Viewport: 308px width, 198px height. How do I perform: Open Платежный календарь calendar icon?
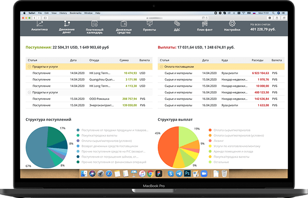pyautogui.click(x=94, y=24)
